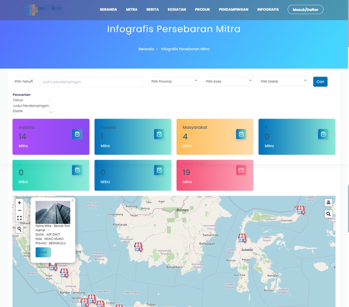Click the bag icon on X card

pos(323,134)
